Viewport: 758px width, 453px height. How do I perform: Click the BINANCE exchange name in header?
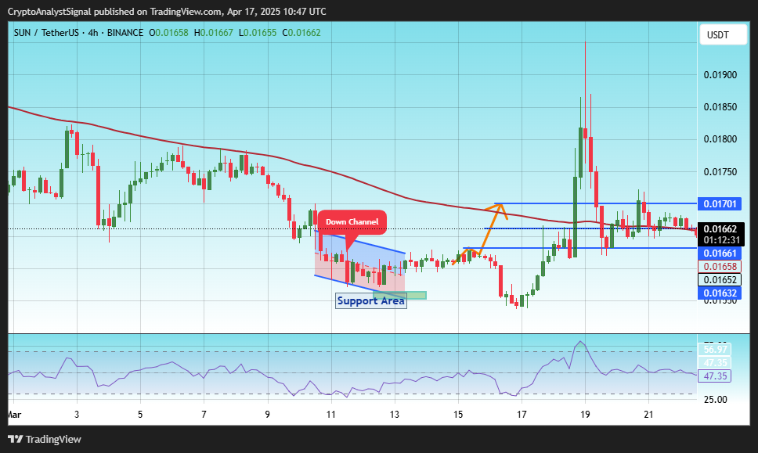(x=125, y=32)
